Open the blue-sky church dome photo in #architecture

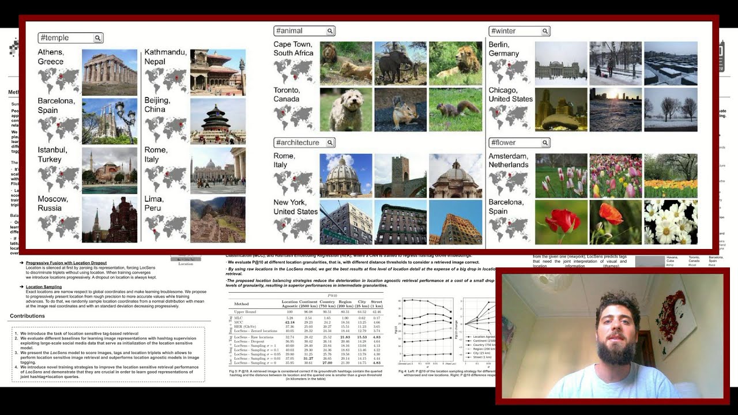pyautogui.click(x=346, y=176)
